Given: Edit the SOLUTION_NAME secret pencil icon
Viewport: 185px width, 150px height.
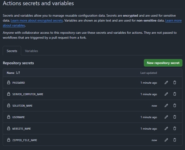Looking at the screenshot, I should (x=166, y=106).
